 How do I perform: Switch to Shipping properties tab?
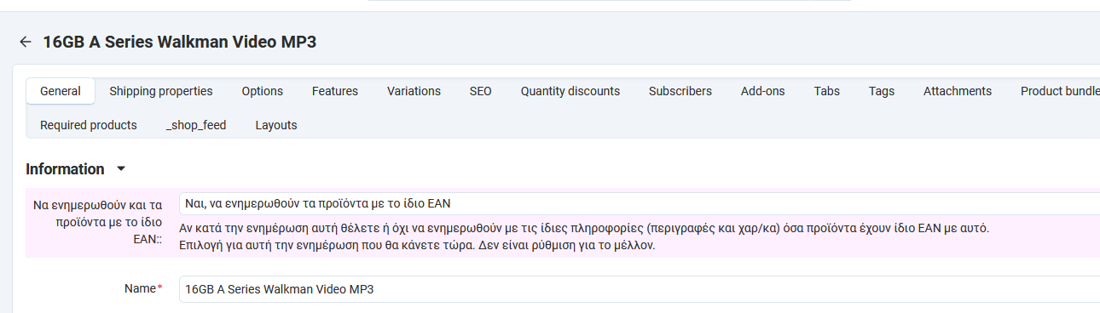[161, 91]
